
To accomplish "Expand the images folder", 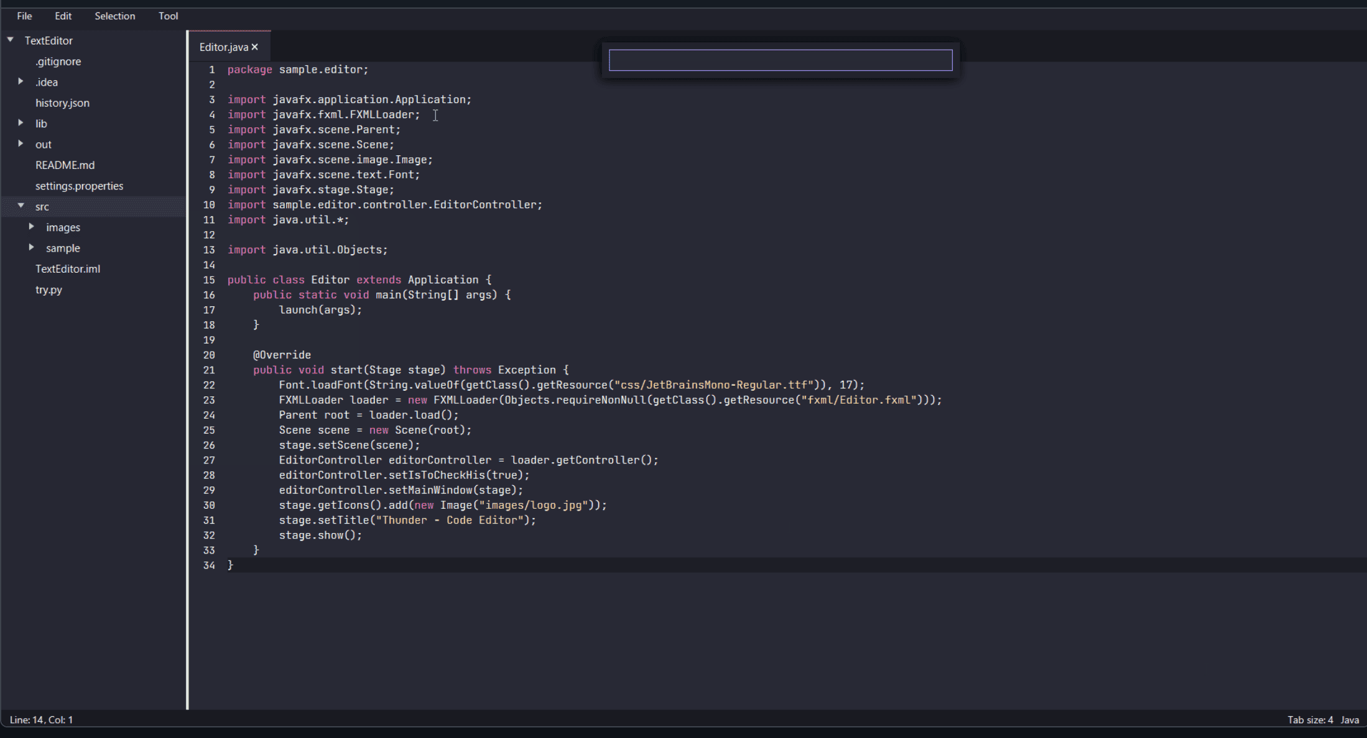I will 32,227.
